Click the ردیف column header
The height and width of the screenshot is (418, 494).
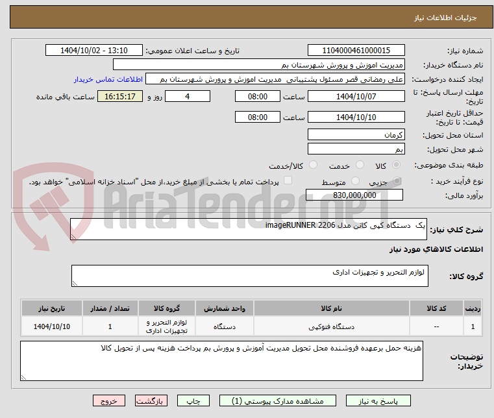coord(473,308)
